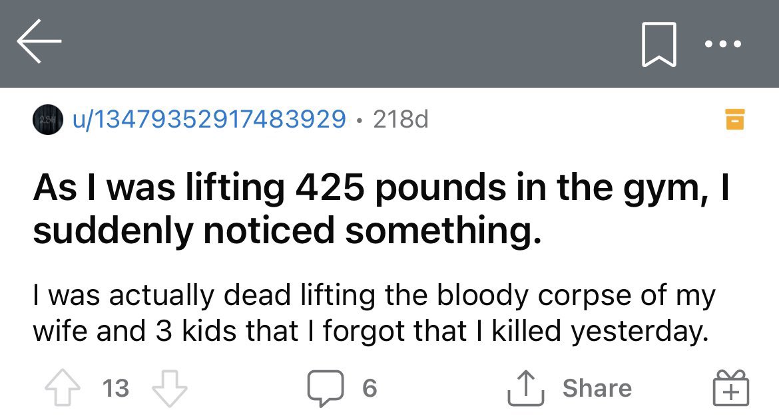Give an award with the gift icon
Screen dimensions: 779x416
(732, 388)
